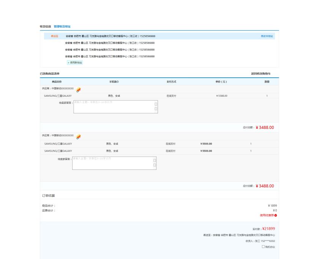Click the 在线支付 cell in the first supplier block

[171, 96]
